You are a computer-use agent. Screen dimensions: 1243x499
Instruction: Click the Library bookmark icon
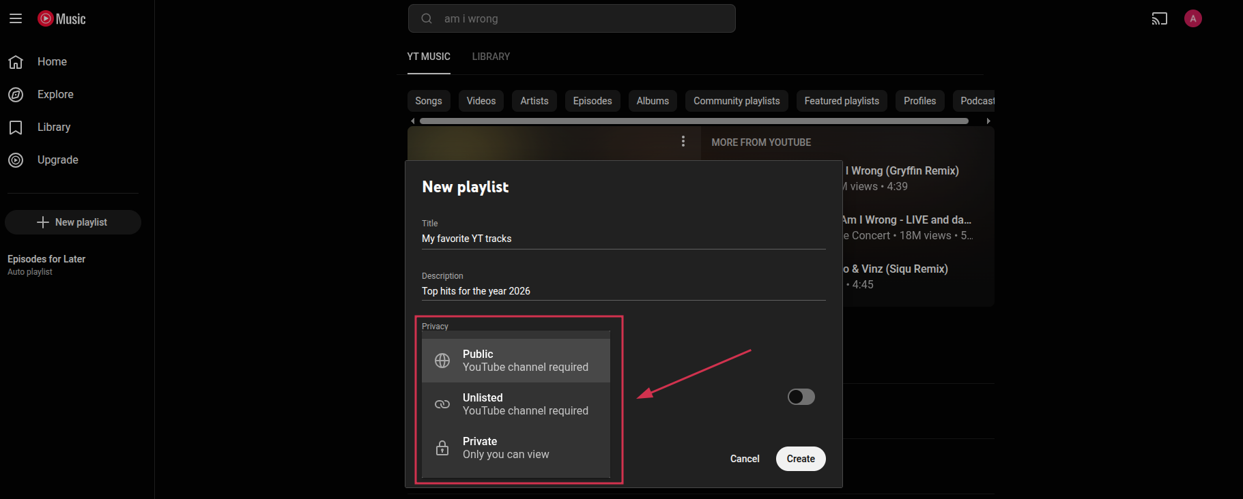[16, 127]
